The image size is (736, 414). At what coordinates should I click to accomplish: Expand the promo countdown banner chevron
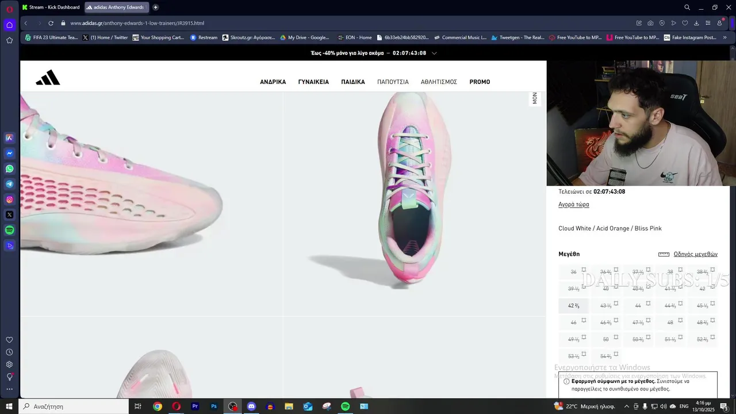[434, 53]
